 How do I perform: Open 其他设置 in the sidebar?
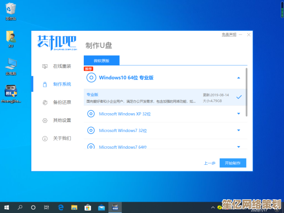coord(62,120)
